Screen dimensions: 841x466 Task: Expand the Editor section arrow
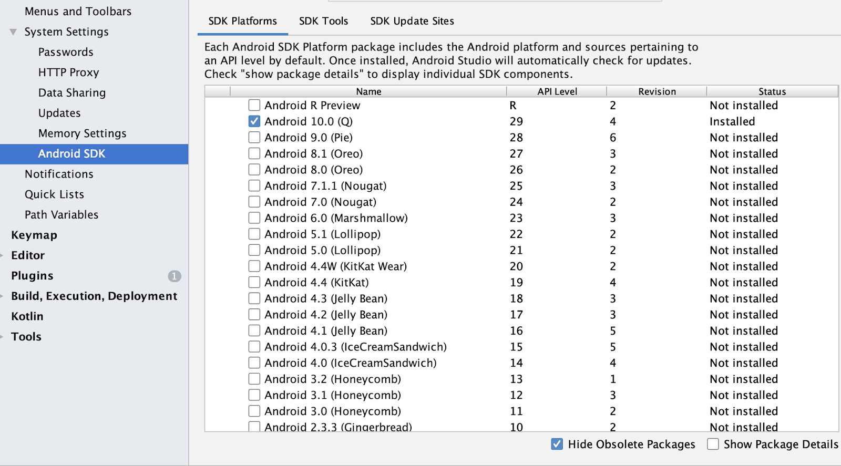pyautogui.click(x=2, y=255)
